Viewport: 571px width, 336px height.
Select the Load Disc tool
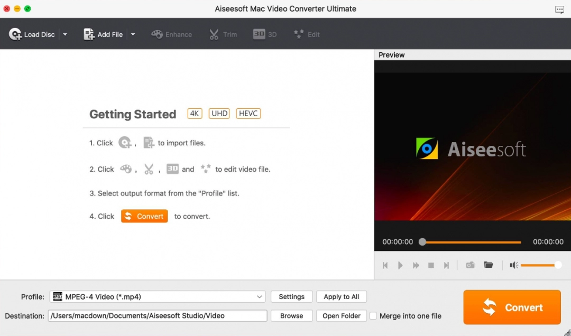pyautogui.click(x=32, y=34)
